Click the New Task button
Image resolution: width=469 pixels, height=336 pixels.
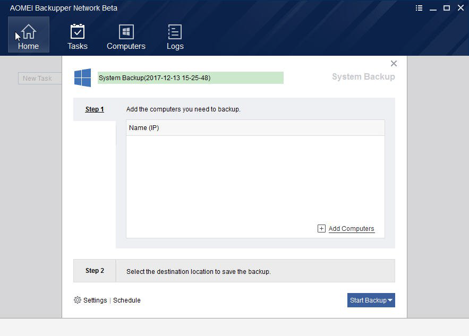[x=40, y=79]
